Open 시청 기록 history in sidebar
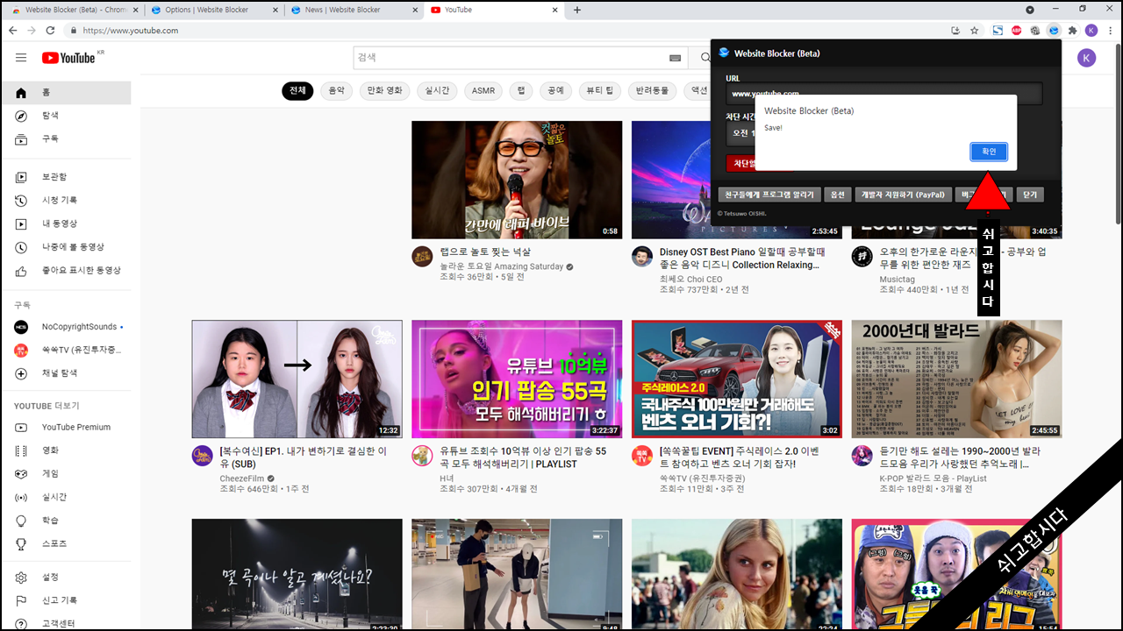 point(66,201)
